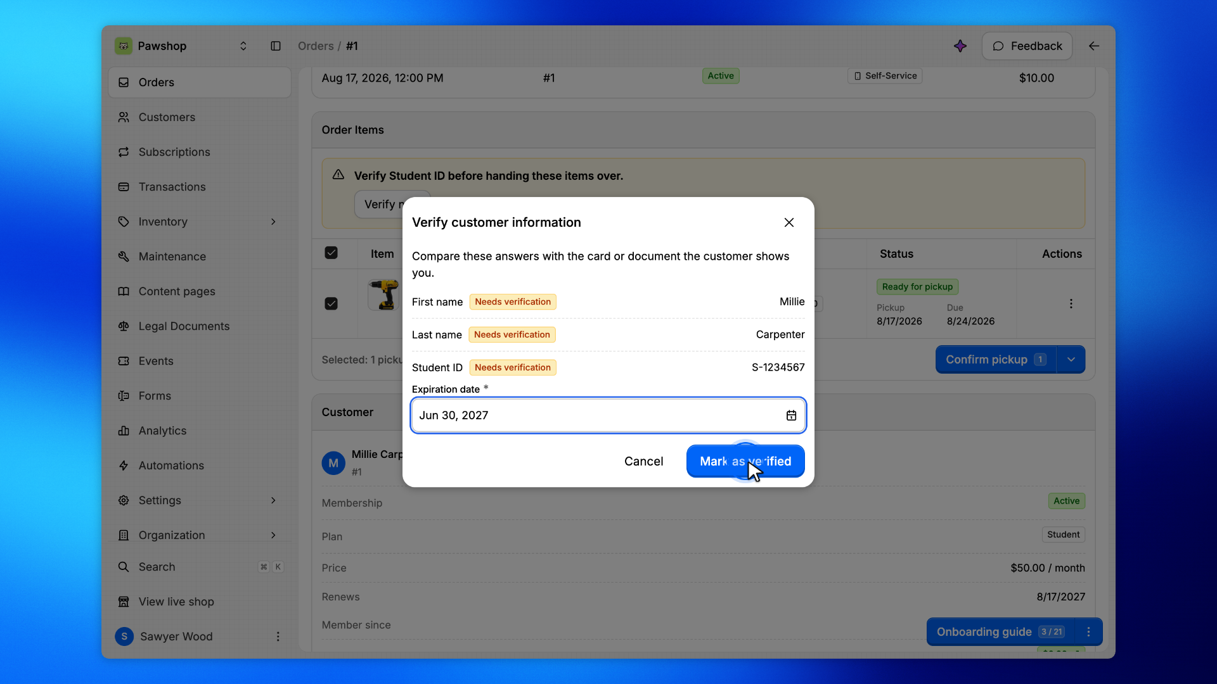1217x684 pixels.
Task: Open the calendar picker for Expiration date
Action: tap(791, 415)
